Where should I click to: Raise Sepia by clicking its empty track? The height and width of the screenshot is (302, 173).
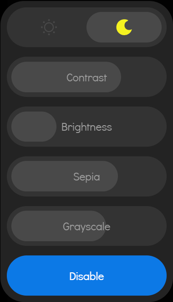click(141, 176)
